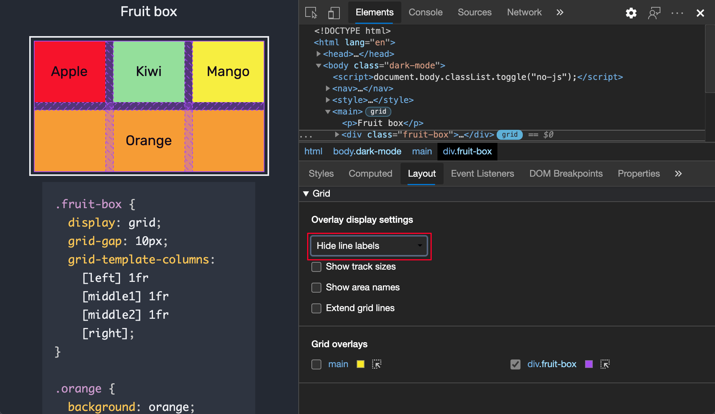This screenshot has height=414, width=715.
Task: Expand the head element in the DOM tree
Action: (x=319, y=54)
